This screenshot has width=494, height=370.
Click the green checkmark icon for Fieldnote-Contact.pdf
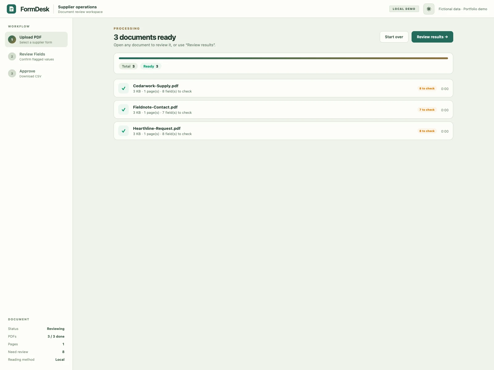[x=124, y=110]
